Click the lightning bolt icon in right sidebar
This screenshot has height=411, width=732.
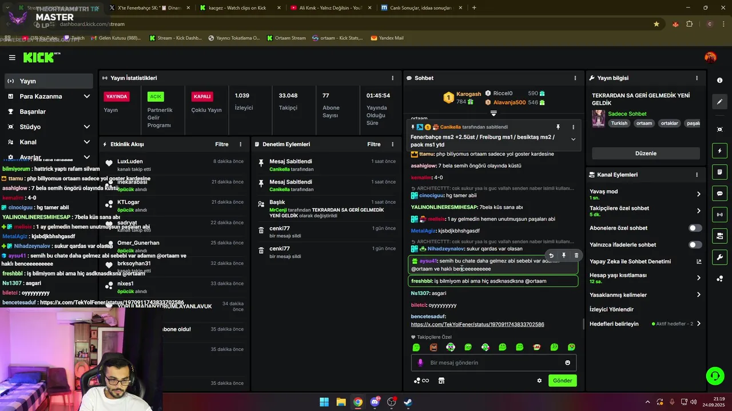pyautogui.click(x=719, y=151)
